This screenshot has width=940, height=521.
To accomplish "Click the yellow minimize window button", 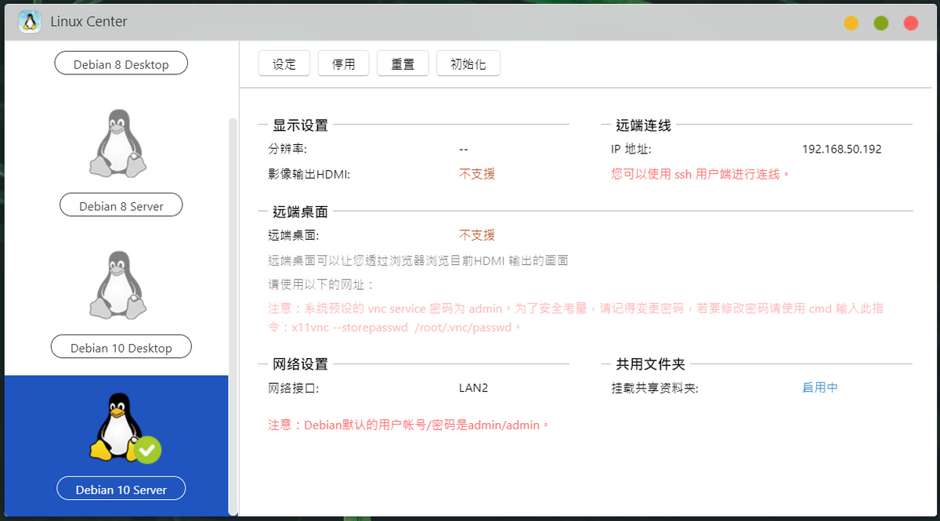I will point(851,23).
